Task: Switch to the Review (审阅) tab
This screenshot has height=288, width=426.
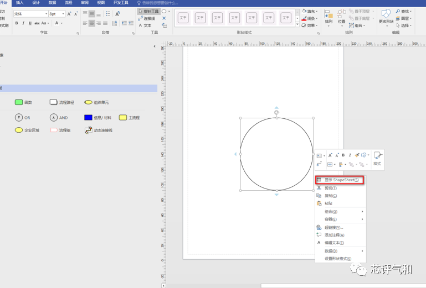Action: pyautogui.click(x=85, y=3)
